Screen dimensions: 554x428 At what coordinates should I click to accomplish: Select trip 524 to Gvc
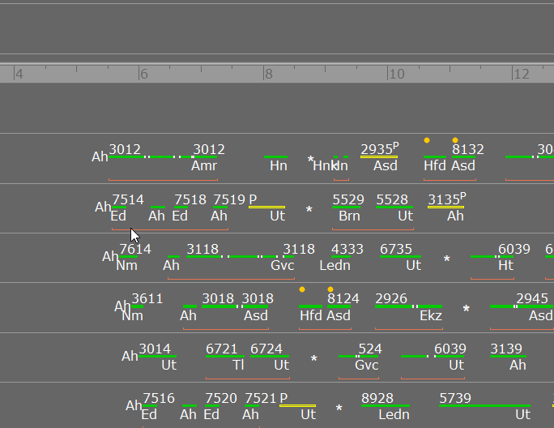click(359, 356)
